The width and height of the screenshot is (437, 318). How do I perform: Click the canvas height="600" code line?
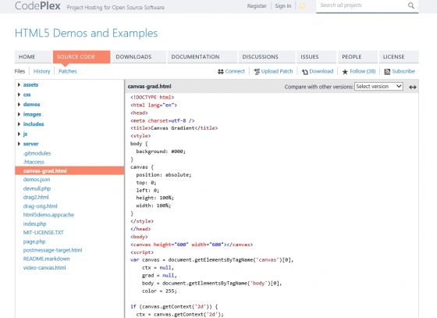point(191,245)
